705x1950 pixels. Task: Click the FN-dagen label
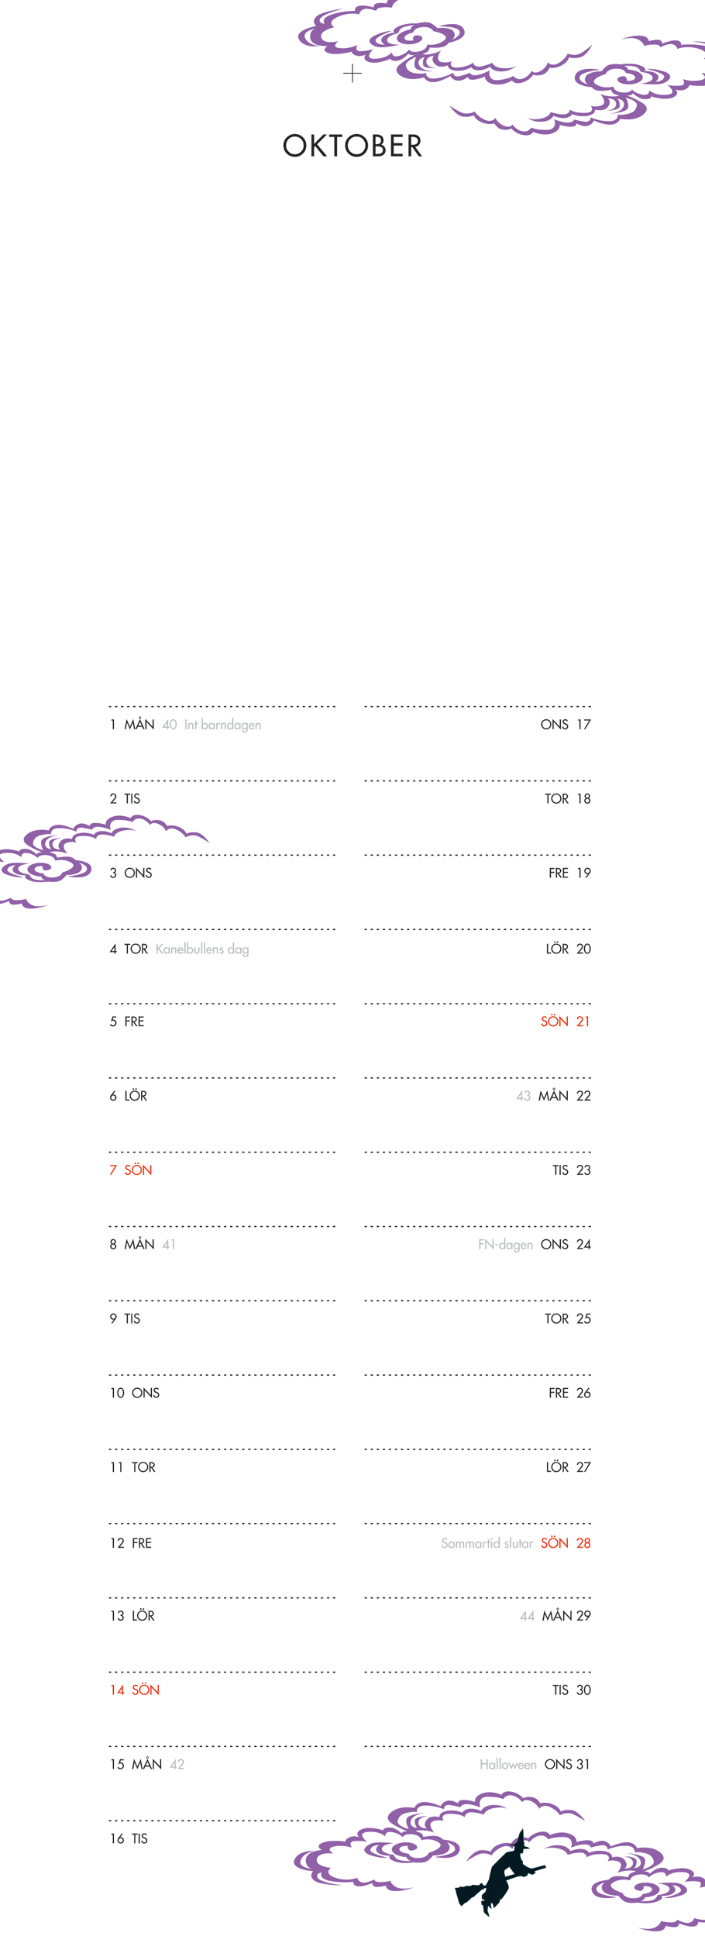(505, 1244)
